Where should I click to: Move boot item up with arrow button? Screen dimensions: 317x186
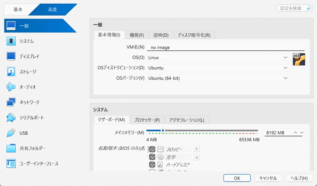point(196,149)
